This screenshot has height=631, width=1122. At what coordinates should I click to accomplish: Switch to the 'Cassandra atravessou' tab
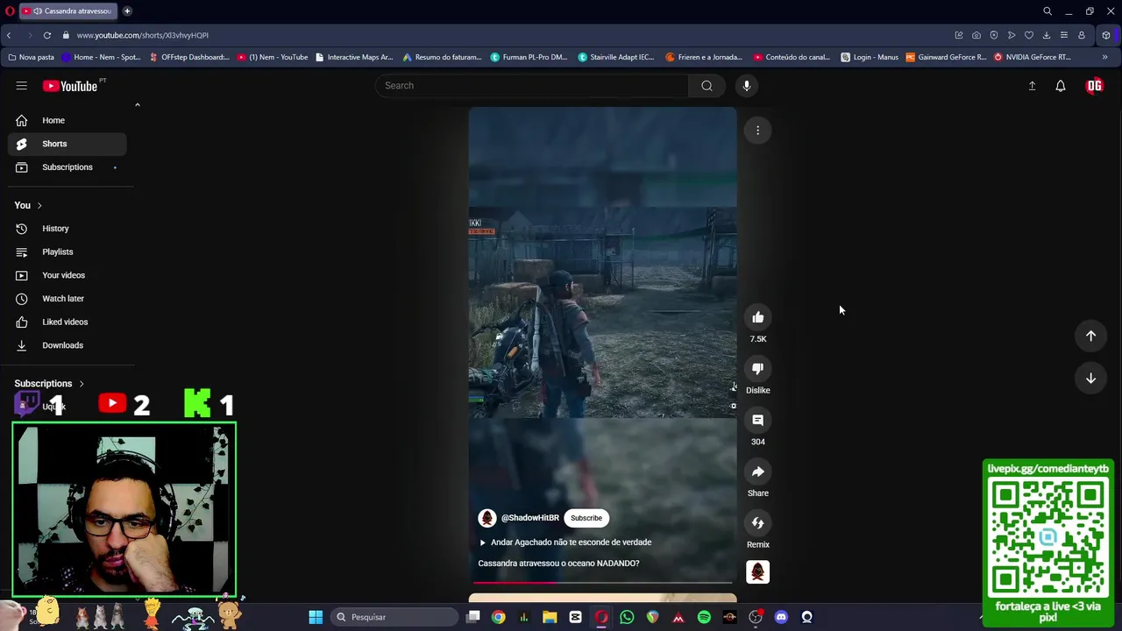67,11
